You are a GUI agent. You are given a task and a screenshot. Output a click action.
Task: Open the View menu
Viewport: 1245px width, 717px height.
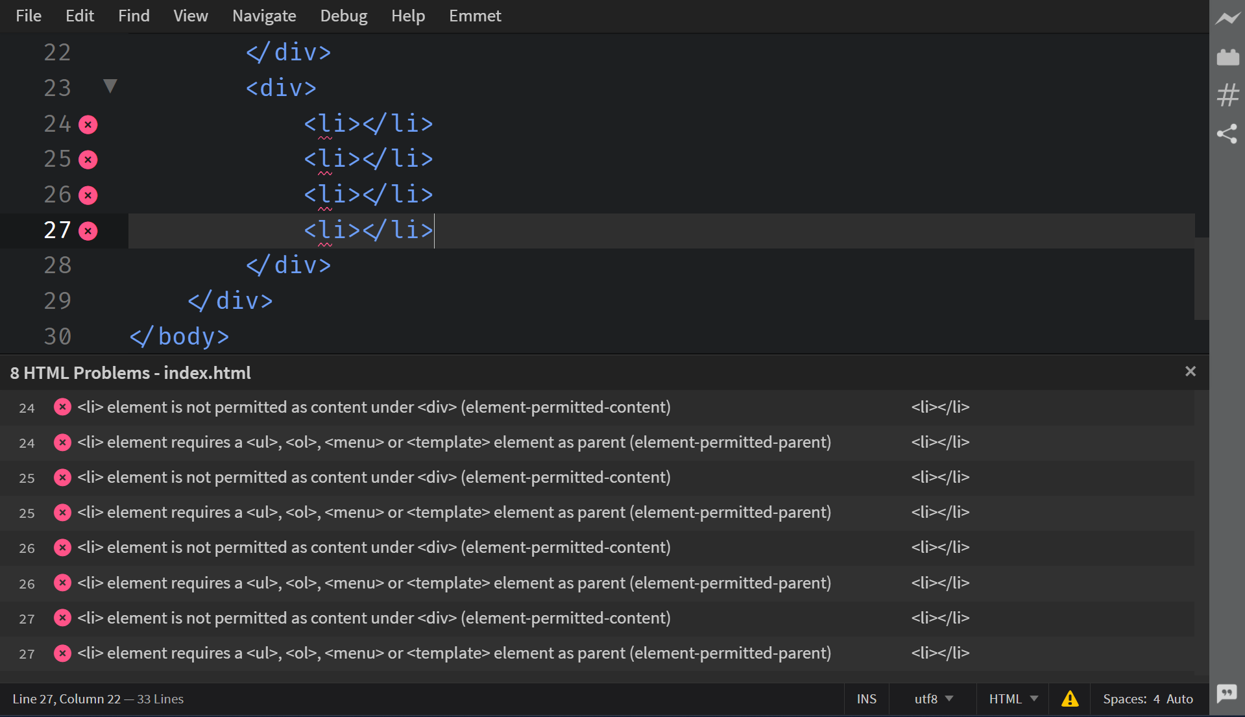[191, 16]
